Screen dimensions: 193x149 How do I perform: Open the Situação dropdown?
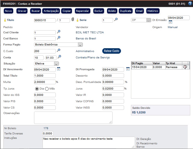(56, 64)
